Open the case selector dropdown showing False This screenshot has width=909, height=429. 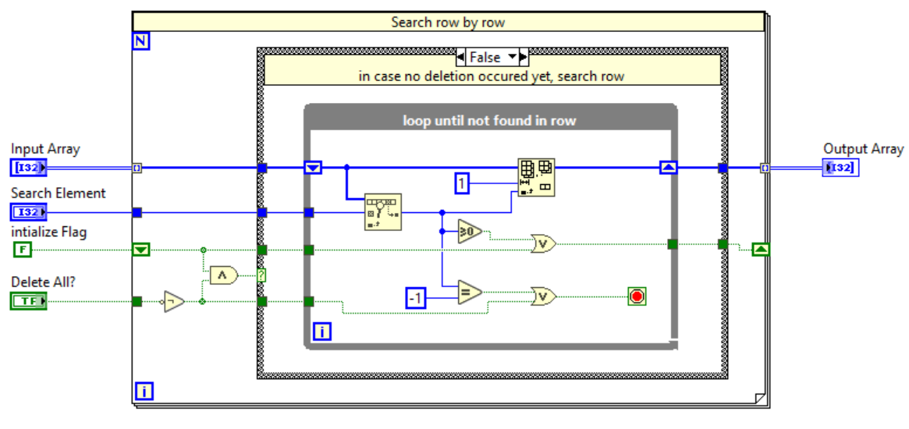point(513,57)
